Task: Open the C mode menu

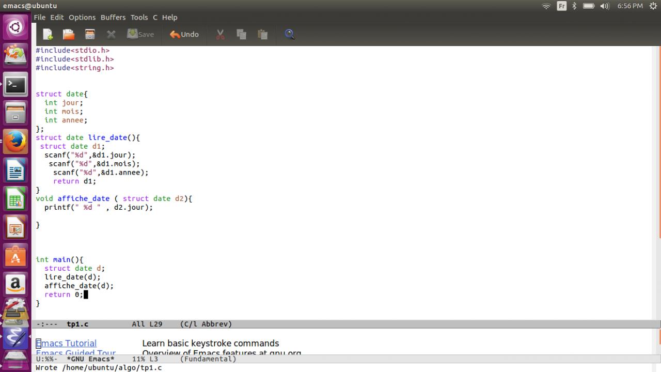Action: point(155,17)
